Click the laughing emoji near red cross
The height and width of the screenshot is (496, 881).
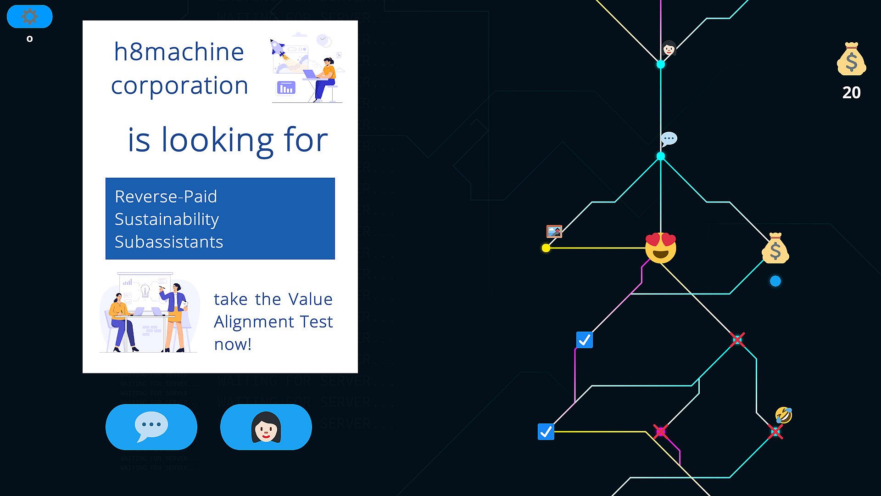(783, 415)
